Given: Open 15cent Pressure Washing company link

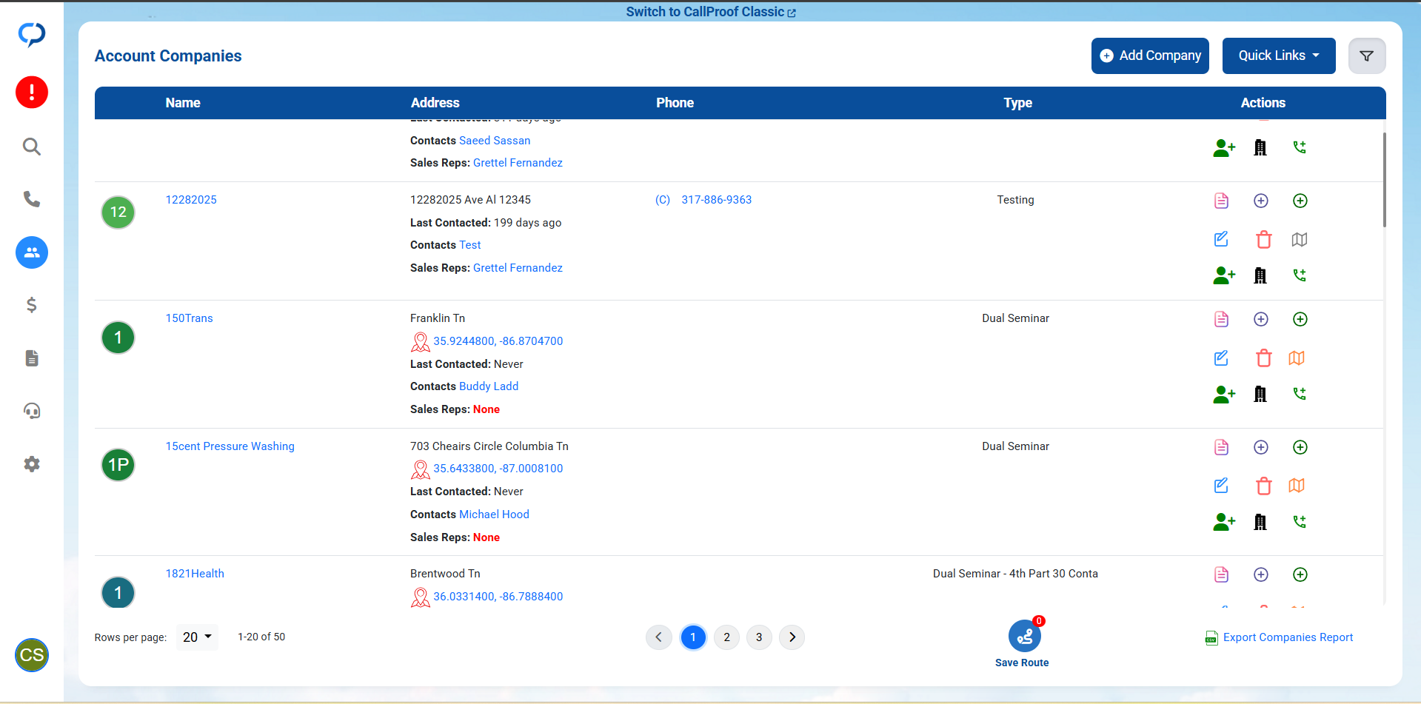Looking at the screenshot, I should coord(230,446).
